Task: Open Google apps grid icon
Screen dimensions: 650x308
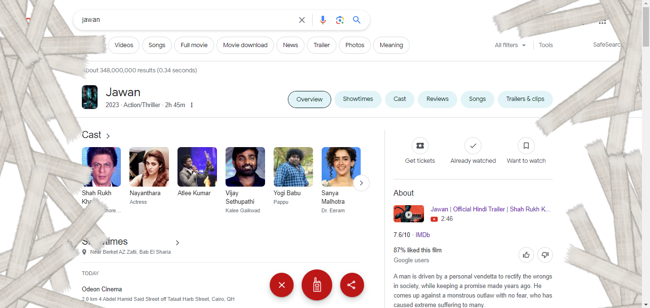Action: (x=602, y=22)
